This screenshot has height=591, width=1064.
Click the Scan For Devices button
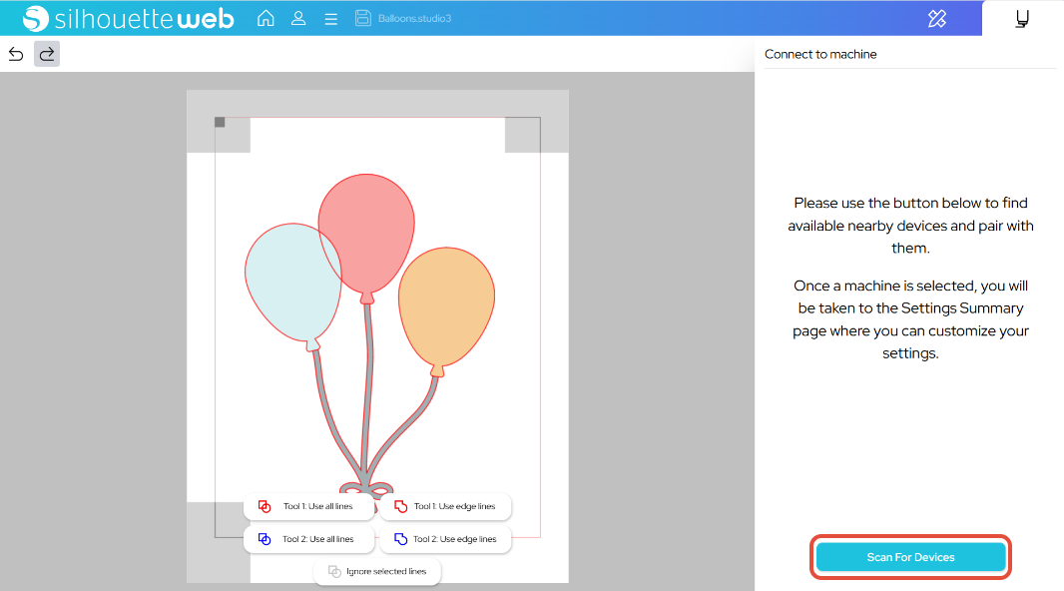910,557
